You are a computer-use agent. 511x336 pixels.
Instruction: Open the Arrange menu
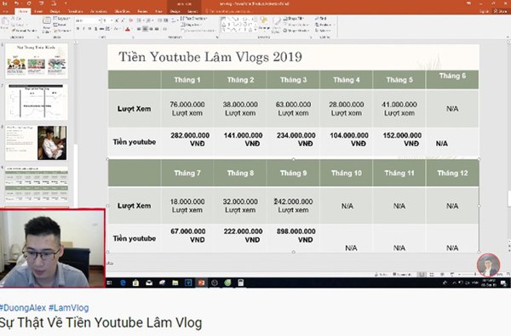click(x=264, y=25)
